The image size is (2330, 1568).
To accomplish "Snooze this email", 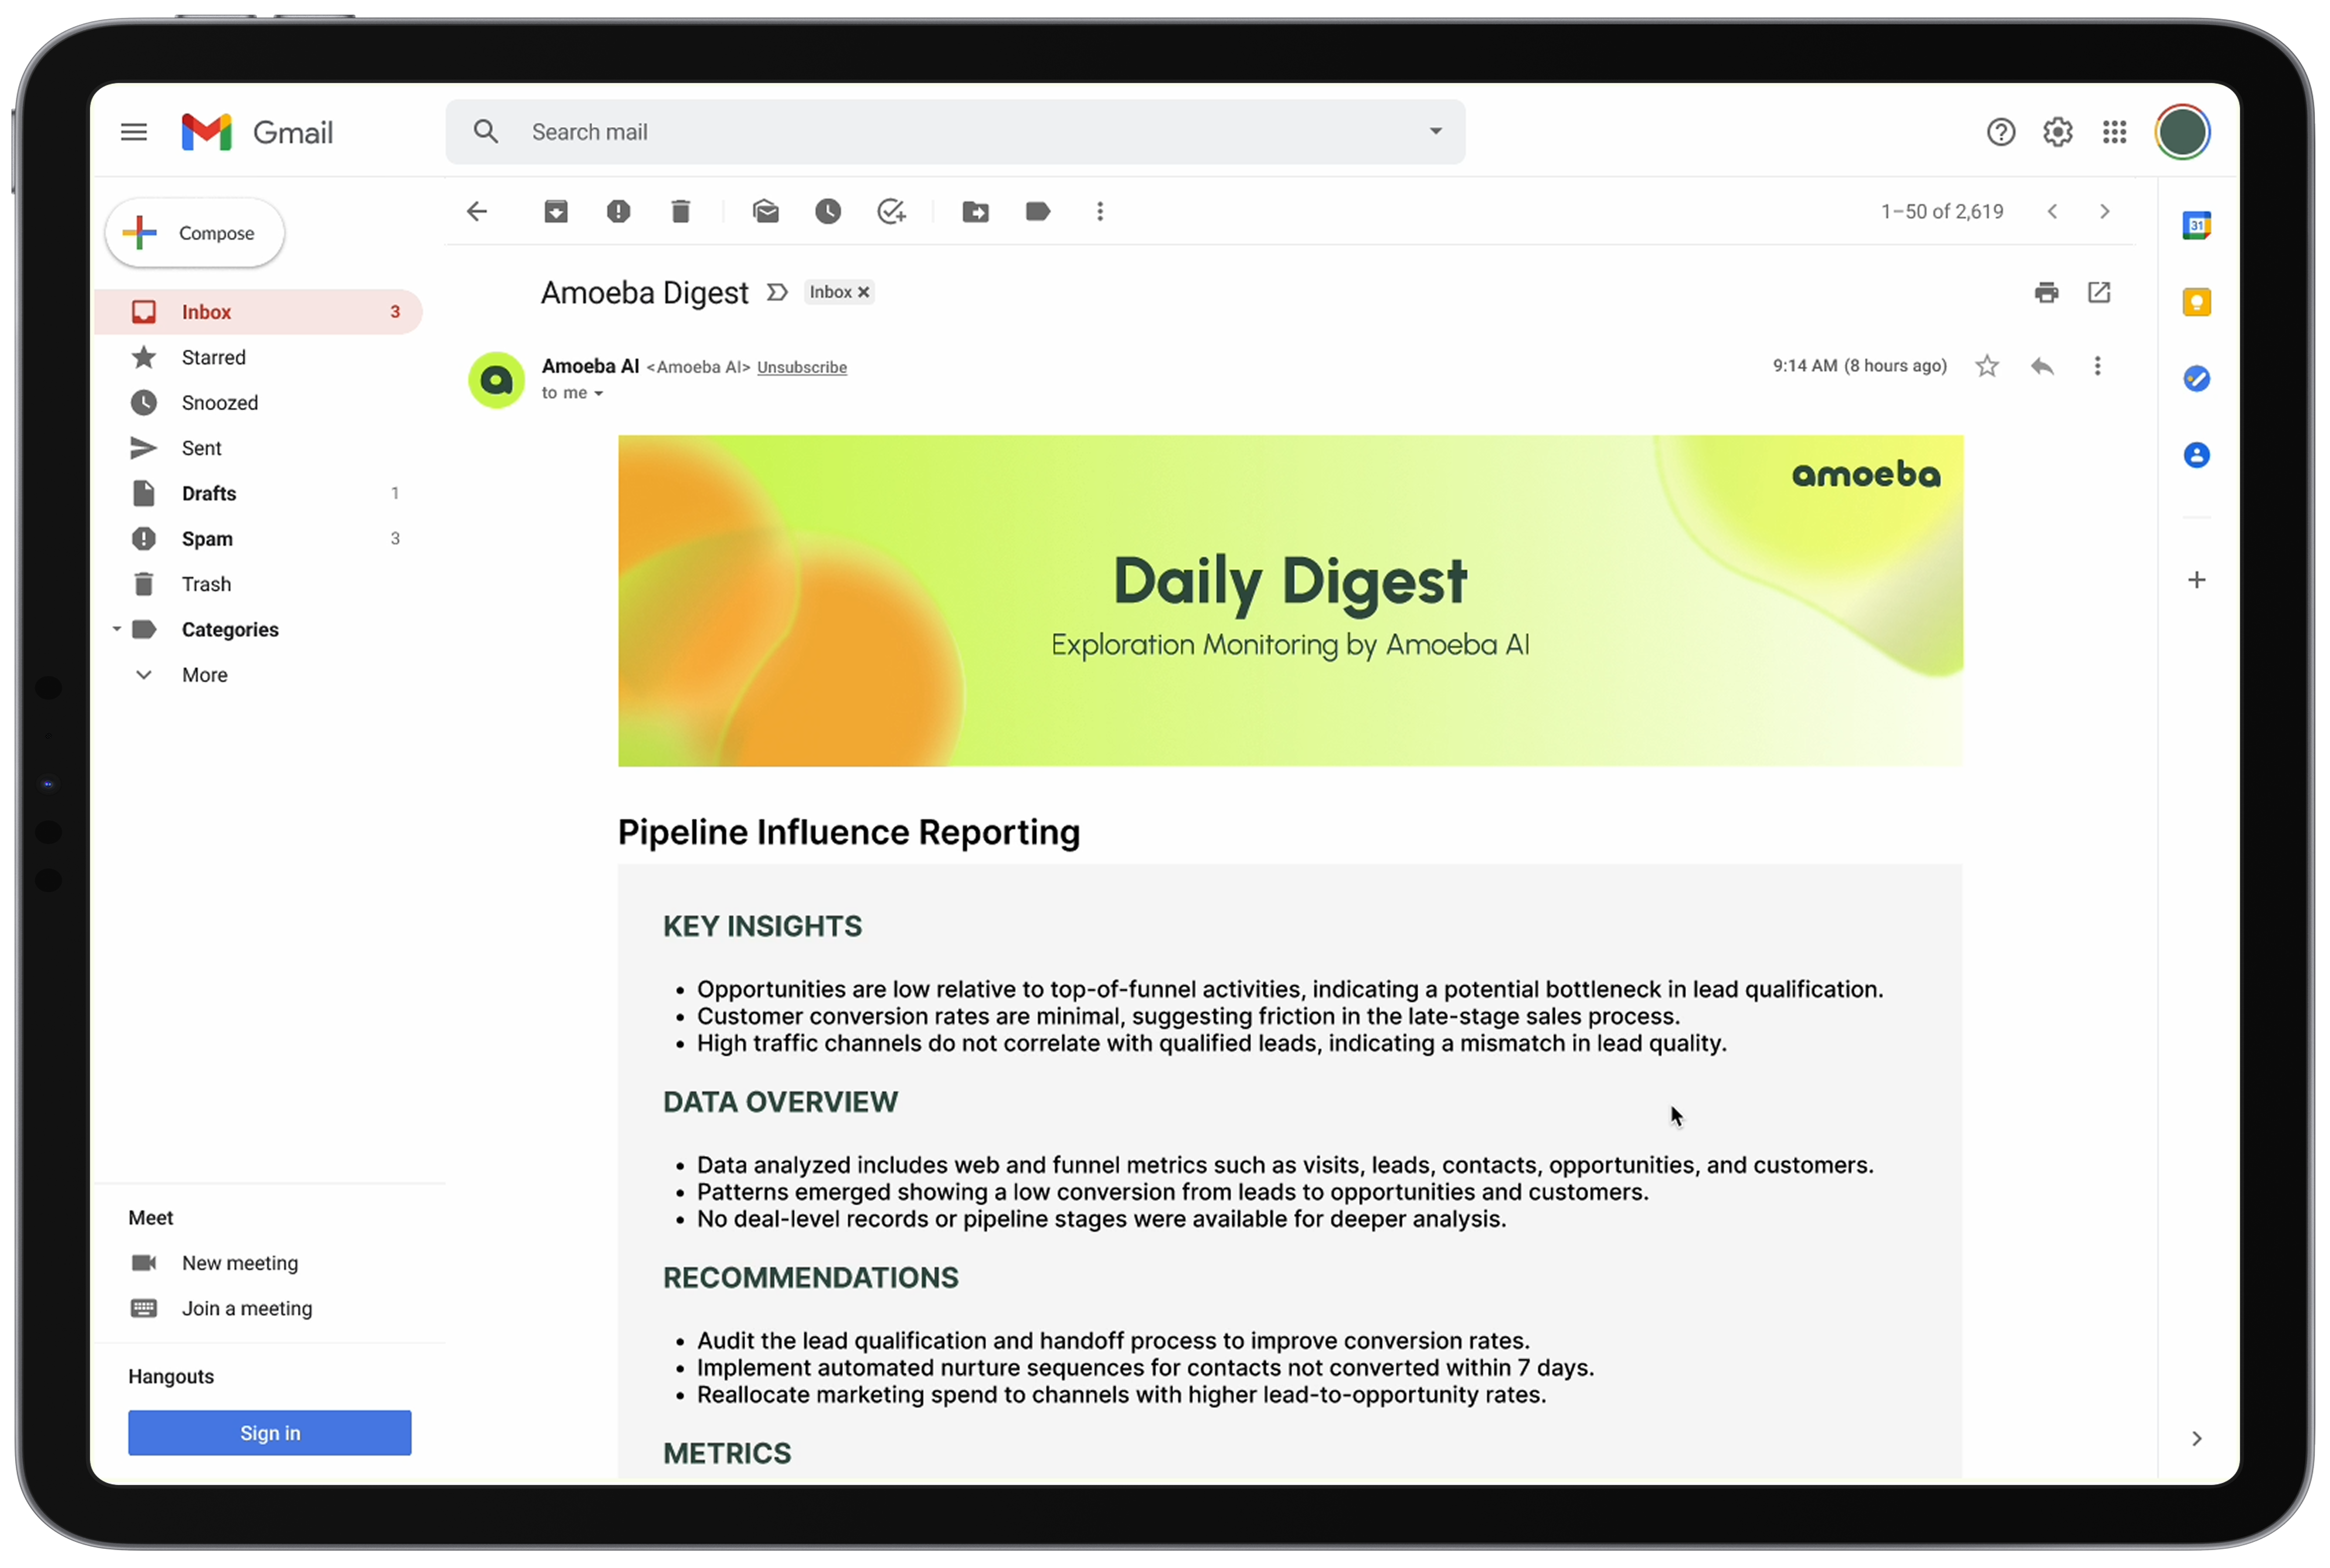I will (827, 211).
